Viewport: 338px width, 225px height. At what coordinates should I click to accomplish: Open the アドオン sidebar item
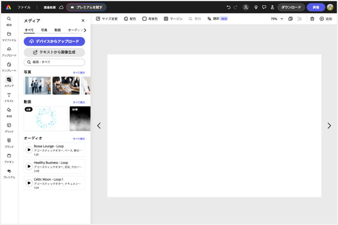pos(9,158)
